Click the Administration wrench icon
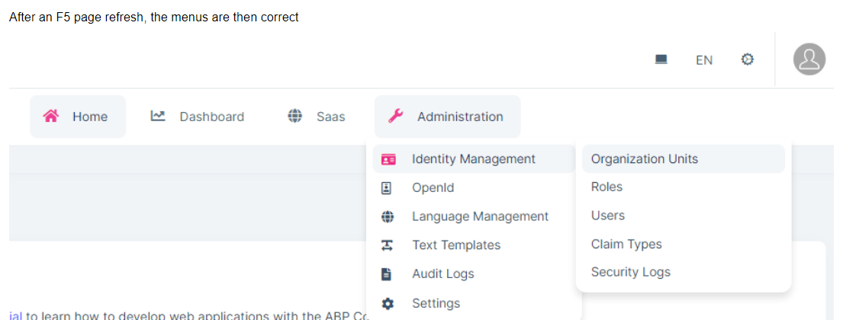Viewport: 843px width, 320px height. [395, 117]
